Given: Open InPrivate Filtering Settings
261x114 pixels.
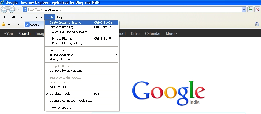Looking at the screenshot, I should coord(82,43).
